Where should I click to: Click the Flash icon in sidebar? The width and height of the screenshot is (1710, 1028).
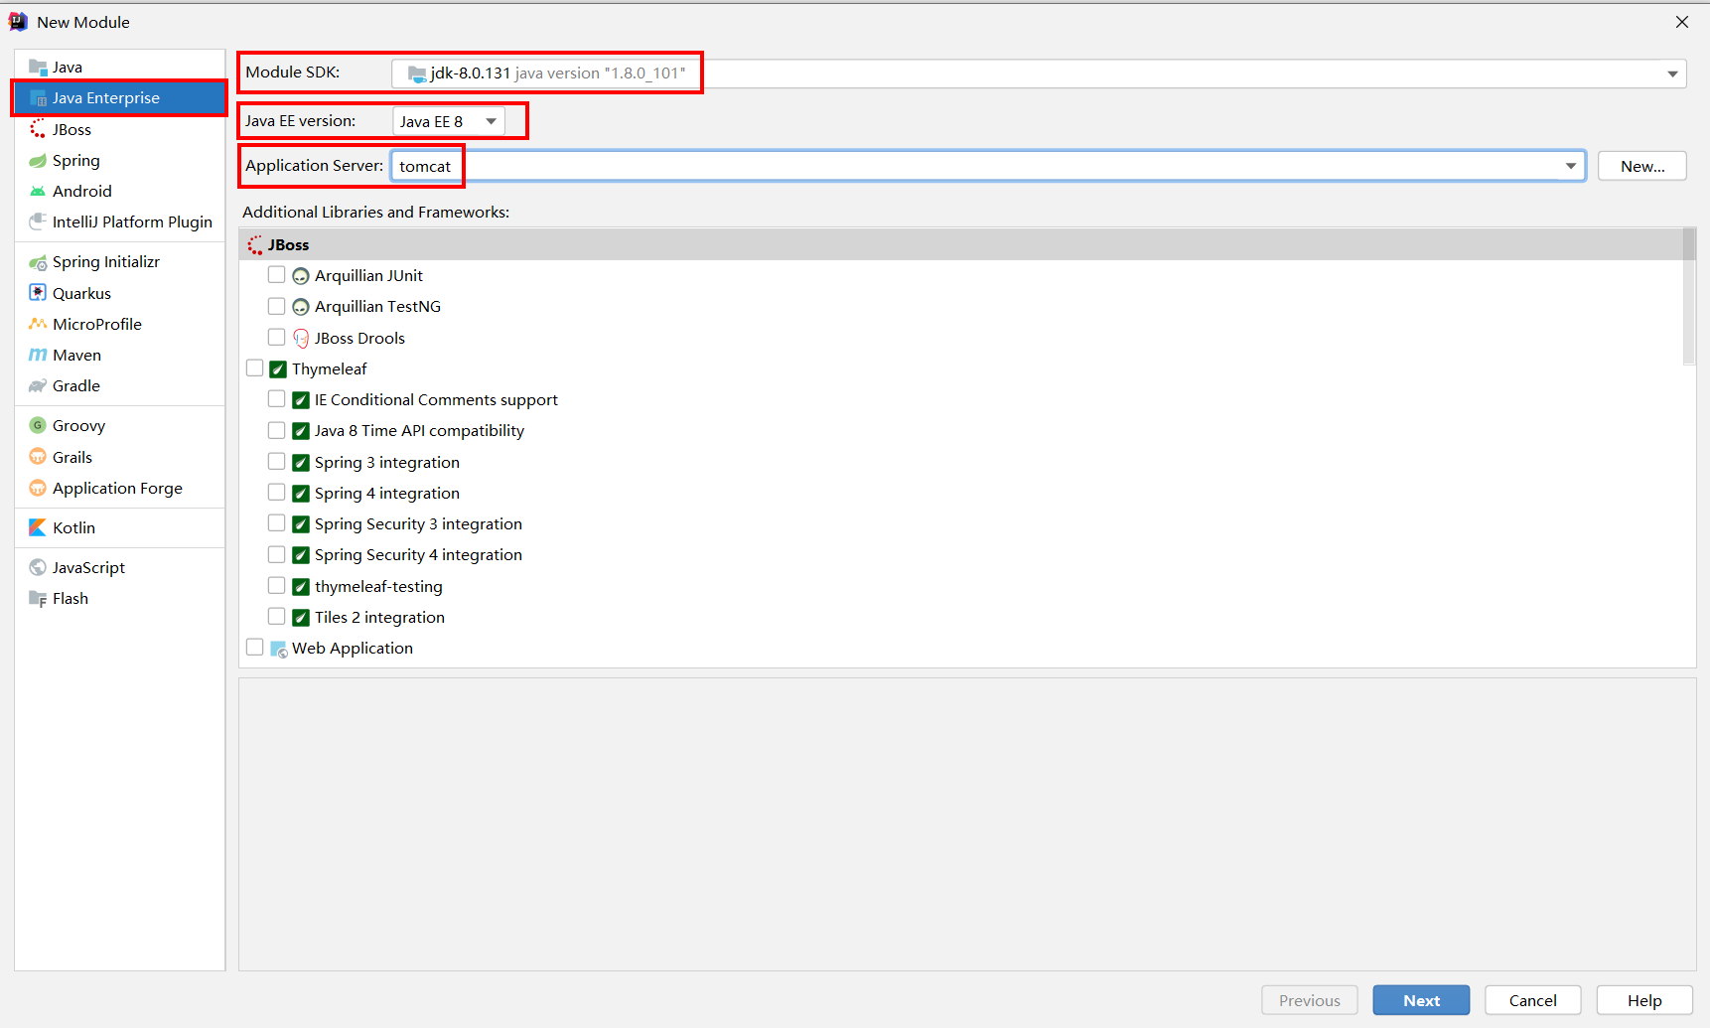click(38, 598)
